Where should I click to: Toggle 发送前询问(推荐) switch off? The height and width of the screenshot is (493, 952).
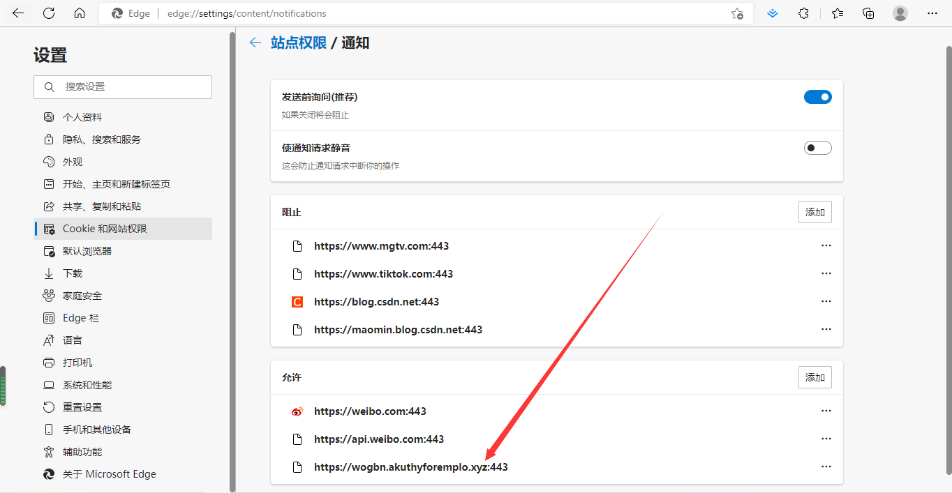(x=818, y=97)
